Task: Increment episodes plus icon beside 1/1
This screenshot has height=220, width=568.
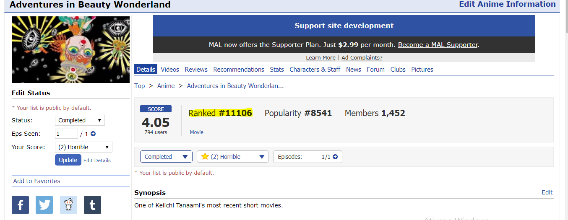Action: (x=335, y=157)
